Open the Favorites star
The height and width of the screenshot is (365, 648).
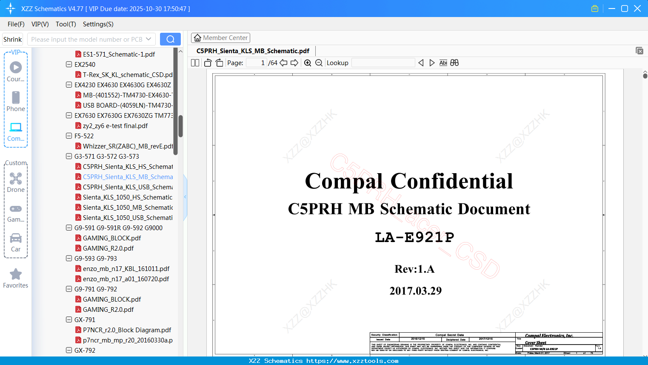pyautogui.click(x=16, y=278)
